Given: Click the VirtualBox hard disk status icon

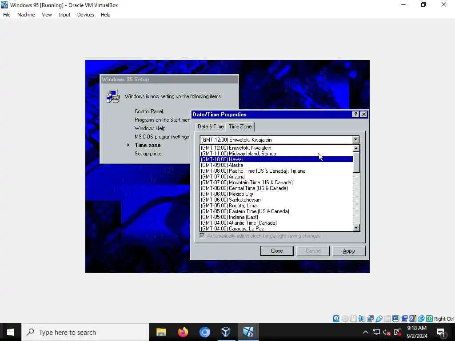Looking at the screenshot, I should tap(336, 319).
